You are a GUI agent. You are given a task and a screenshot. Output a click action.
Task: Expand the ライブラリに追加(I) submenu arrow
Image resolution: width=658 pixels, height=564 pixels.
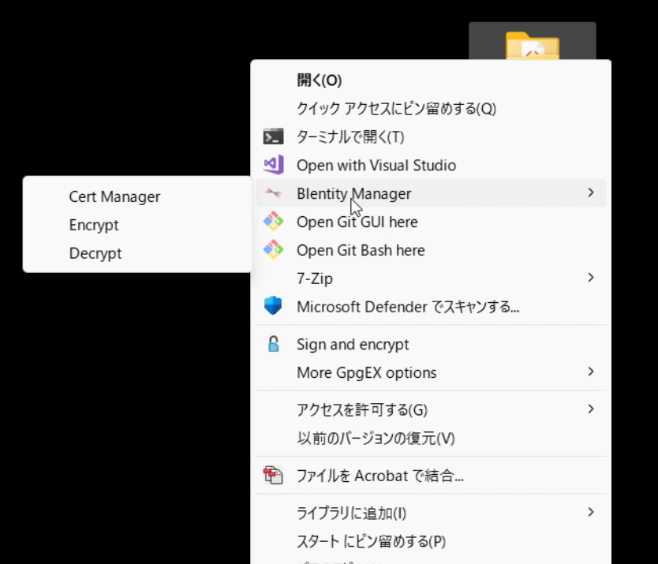591,512
